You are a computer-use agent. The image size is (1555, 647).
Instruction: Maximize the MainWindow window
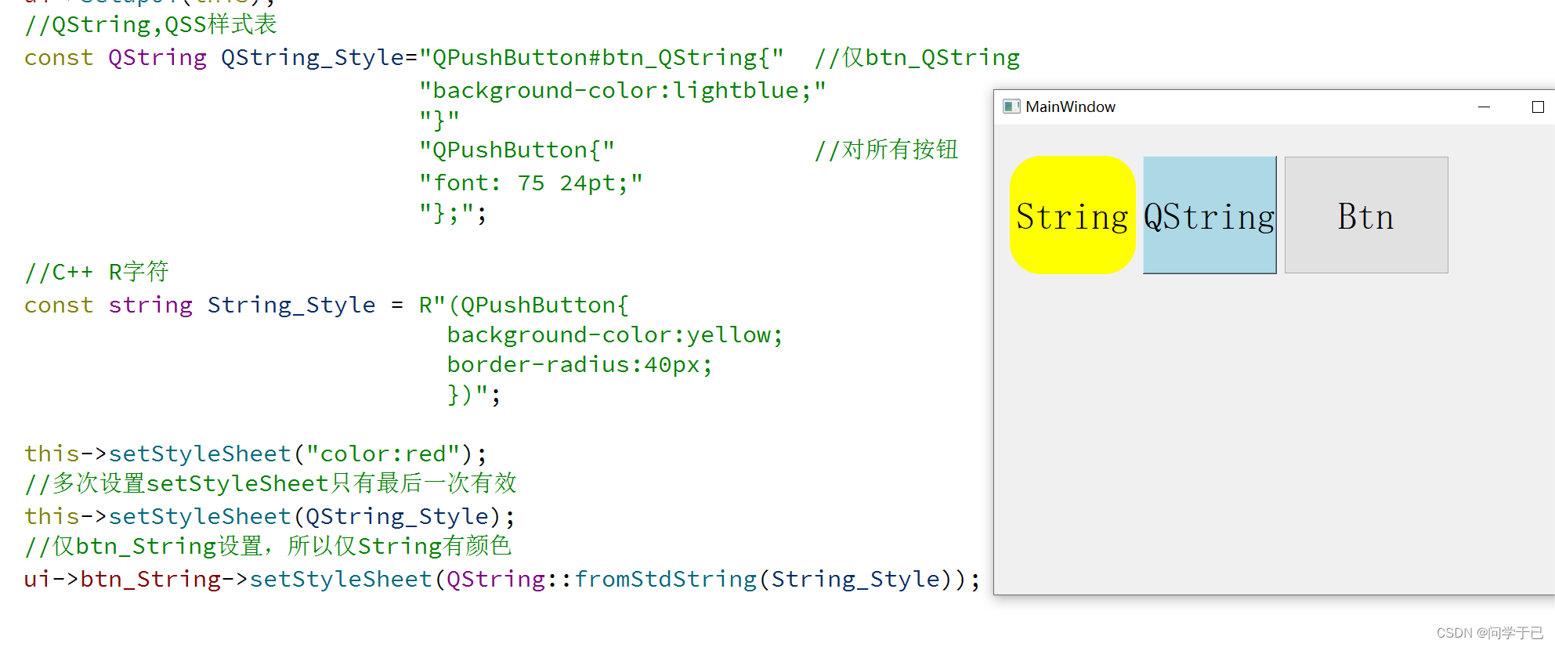1538,107
